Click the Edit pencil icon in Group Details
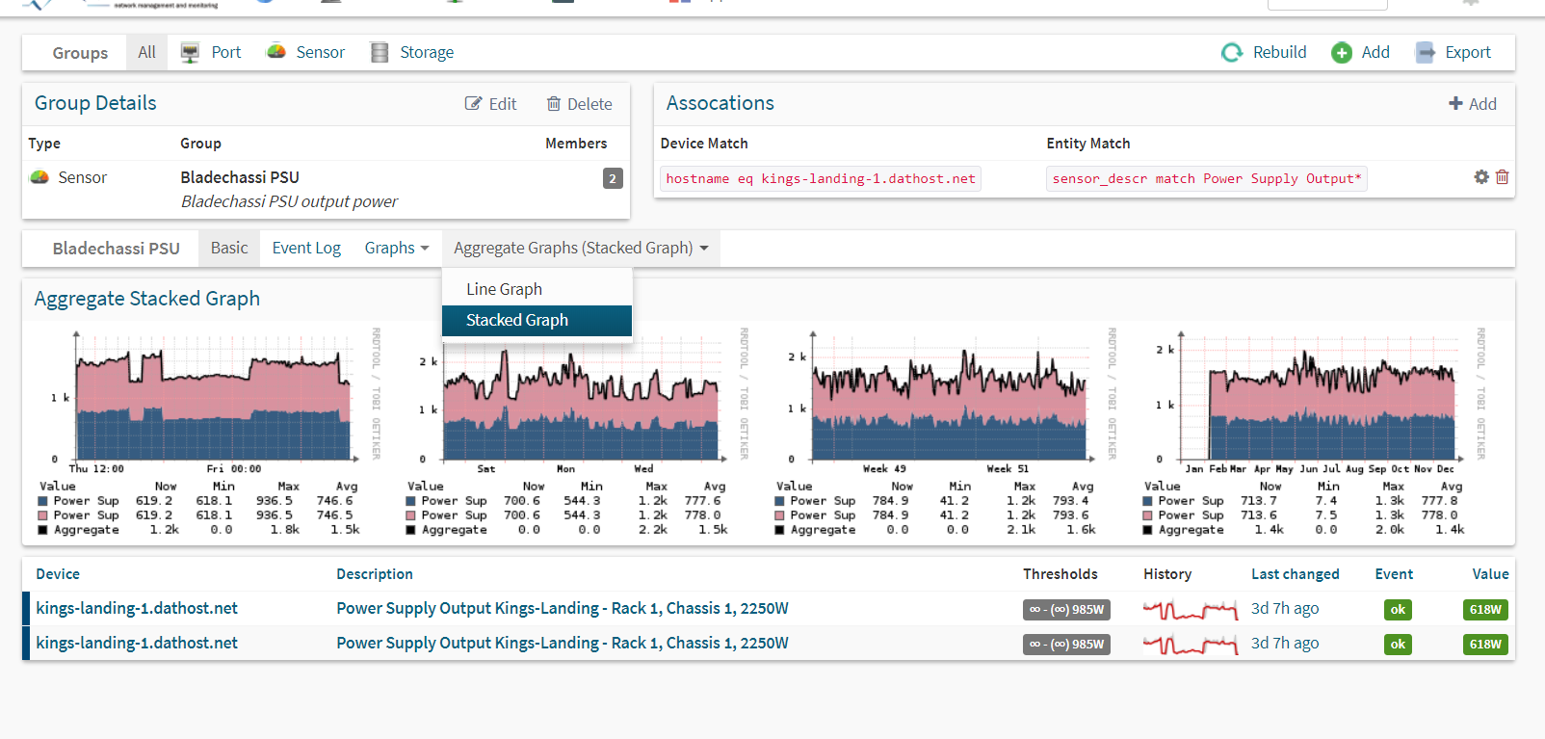The width and height of the screenshot is (1545, 739). [473, 103]
